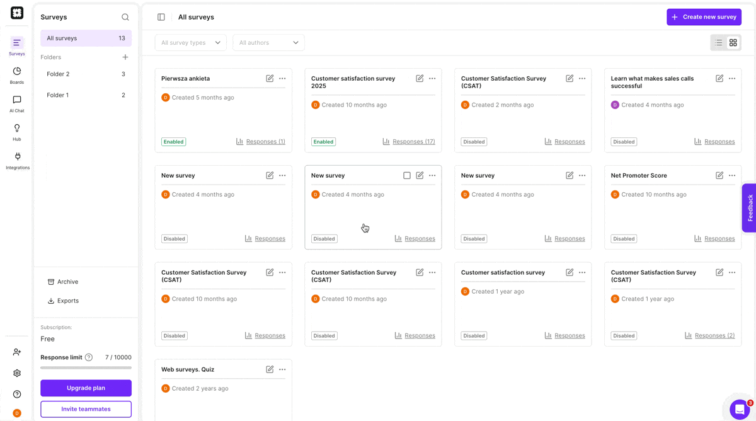This screenshot has height=421, width=756.
Task: Open settings via the gear icon
Action: pyautogui.click(x=16, y=373)
